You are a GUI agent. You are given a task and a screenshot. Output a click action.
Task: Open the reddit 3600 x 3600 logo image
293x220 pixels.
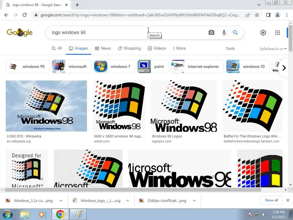(x=119, y=106)
